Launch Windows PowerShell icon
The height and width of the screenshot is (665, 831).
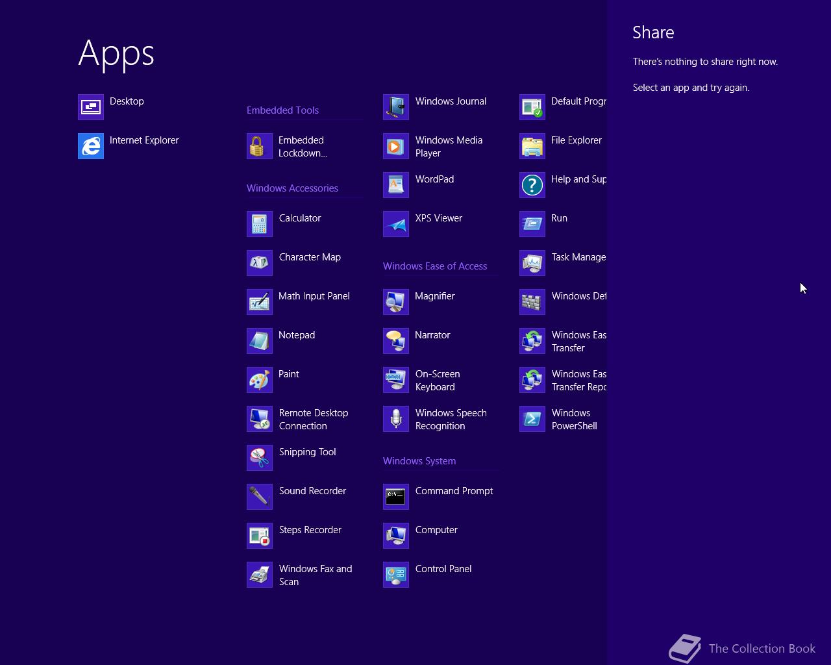click(532, 419)
